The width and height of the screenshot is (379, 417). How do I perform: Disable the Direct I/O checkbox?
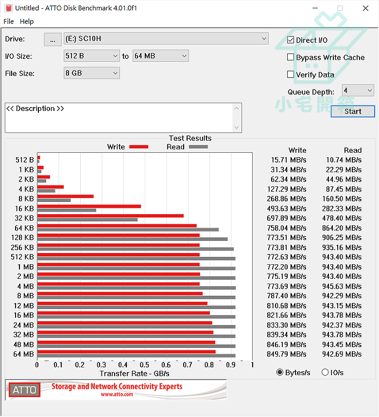pyautogui.click(x=291, y=40)
